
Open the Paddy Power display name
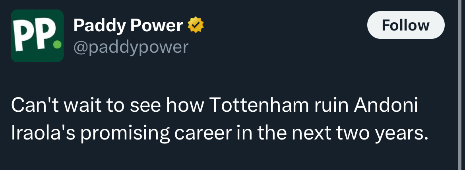pyautogui.click(x=128, y=25)
